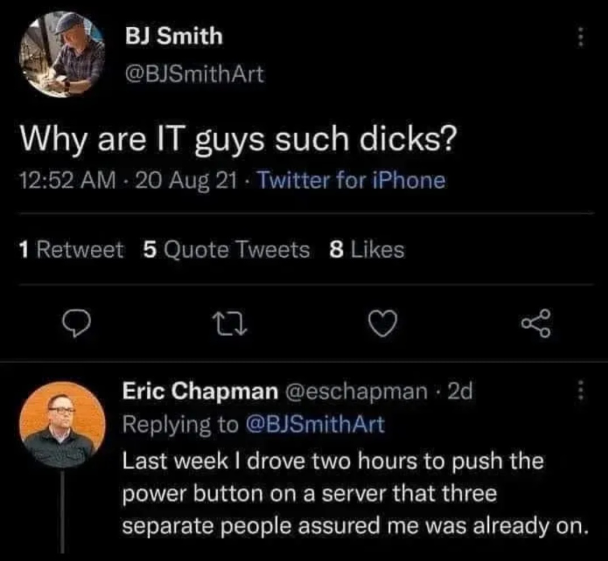Screen dimensions: 608x561
Task: Click the BJ Smith display name
Action: pos(174,37)
